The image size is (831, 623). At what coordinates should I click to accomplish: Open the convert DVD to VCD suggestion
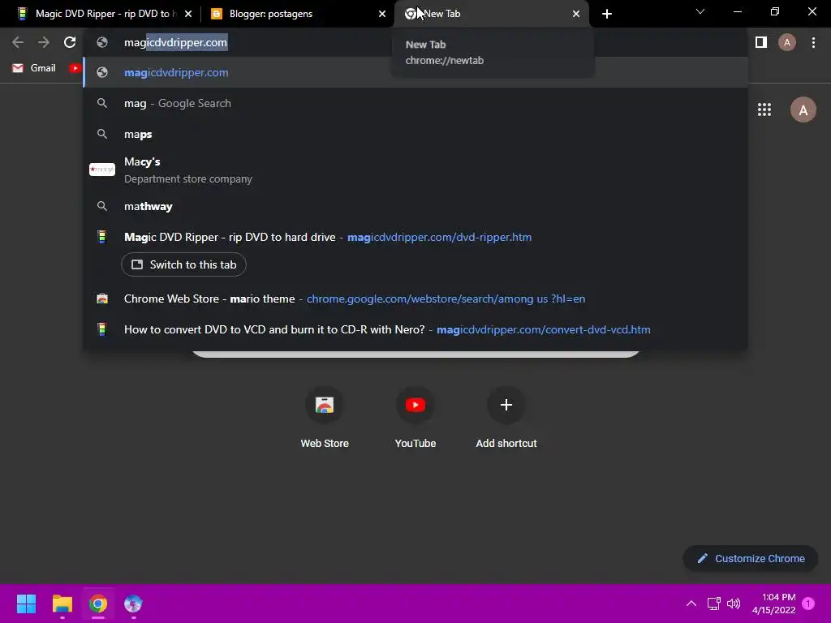(415, 329)
